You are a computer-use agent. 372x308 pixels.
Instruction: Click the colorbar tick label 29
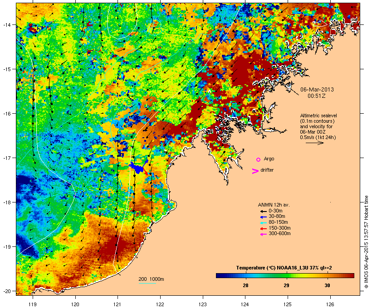tap(286, 285)
